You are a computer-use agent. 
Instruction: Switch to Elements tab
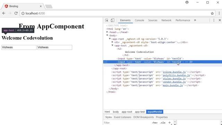click(125, 20)
